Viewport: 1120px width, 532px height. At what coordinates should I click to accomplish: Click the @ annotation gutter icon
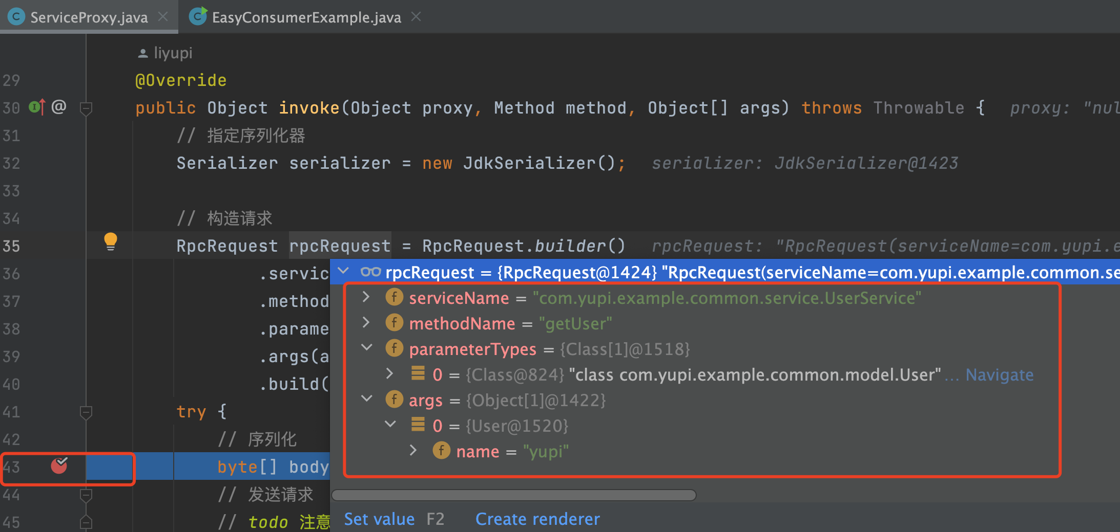[x=59, y=106]
